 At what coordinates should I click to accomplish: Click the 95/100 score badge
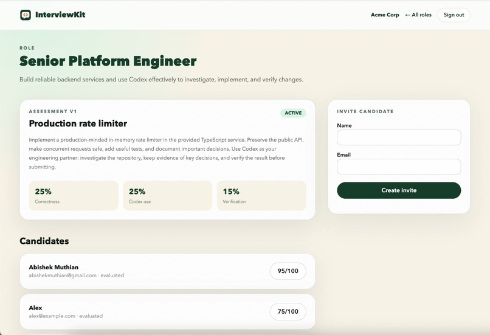coord(288,271)
